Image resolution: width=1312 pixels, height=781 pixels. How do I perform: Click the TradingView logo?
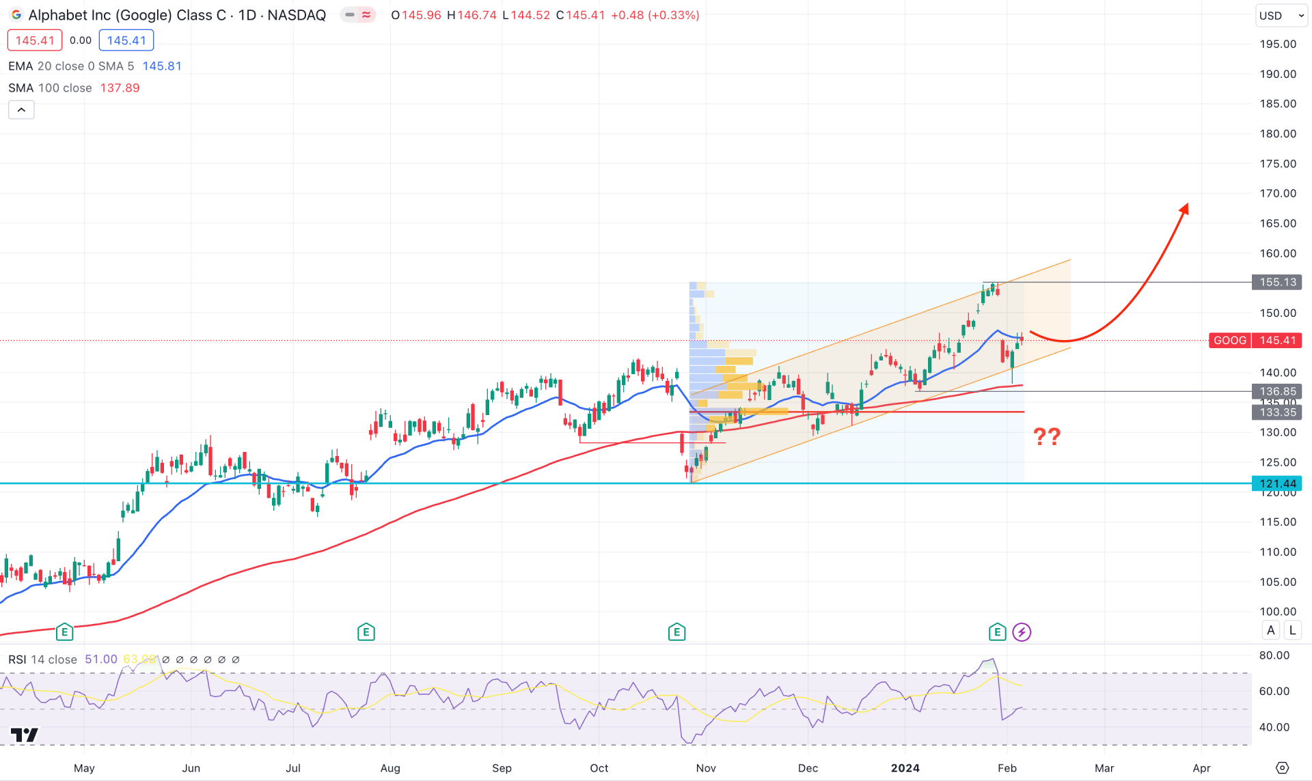[x=25, y=735]
